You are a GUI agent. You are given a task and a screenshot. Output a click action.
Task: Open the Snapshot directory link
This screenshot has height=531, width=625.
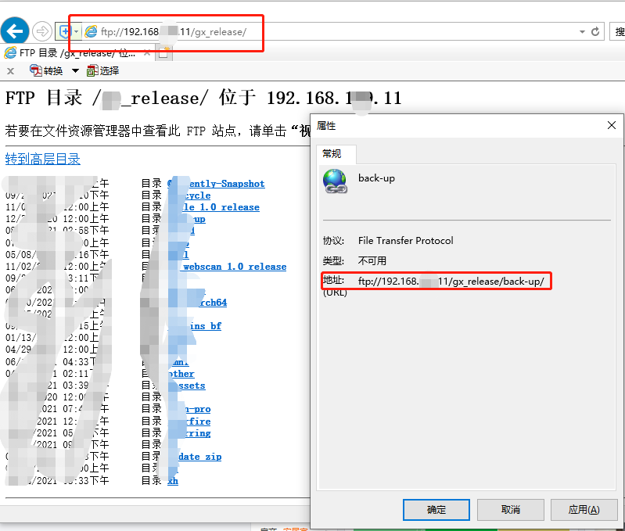(x=216, y=184)
